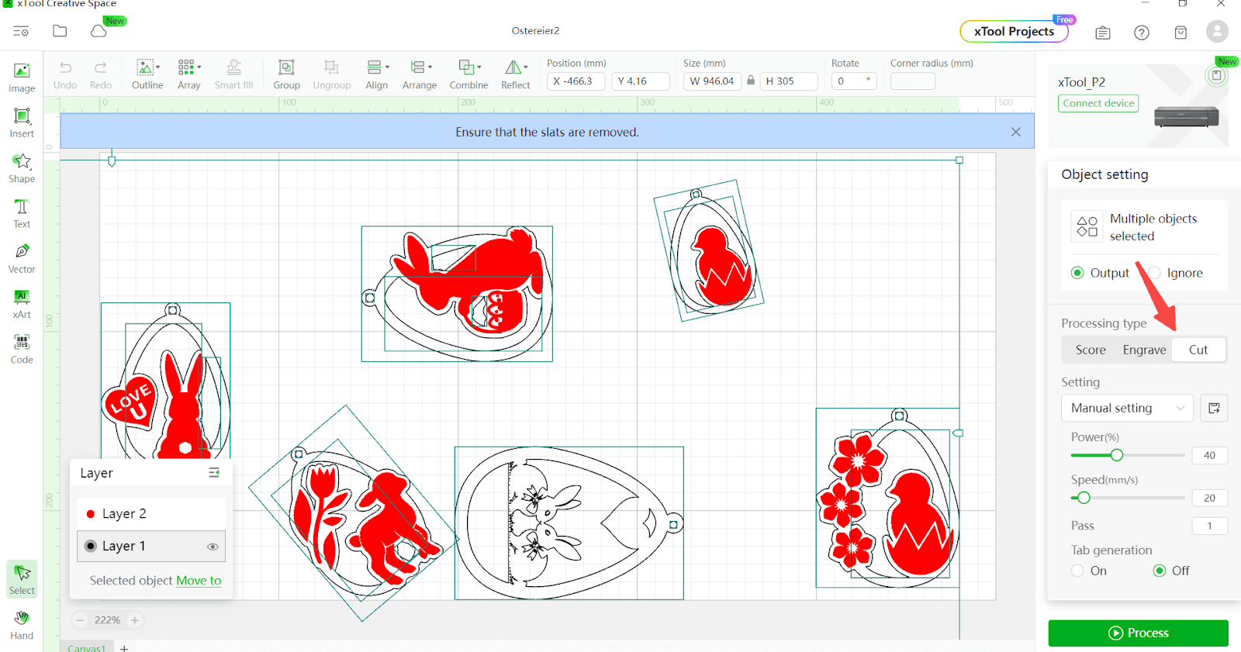This screenshot has height=652, width=1241.
Task: Click the Move to link
Action: (x=199, y=581)
